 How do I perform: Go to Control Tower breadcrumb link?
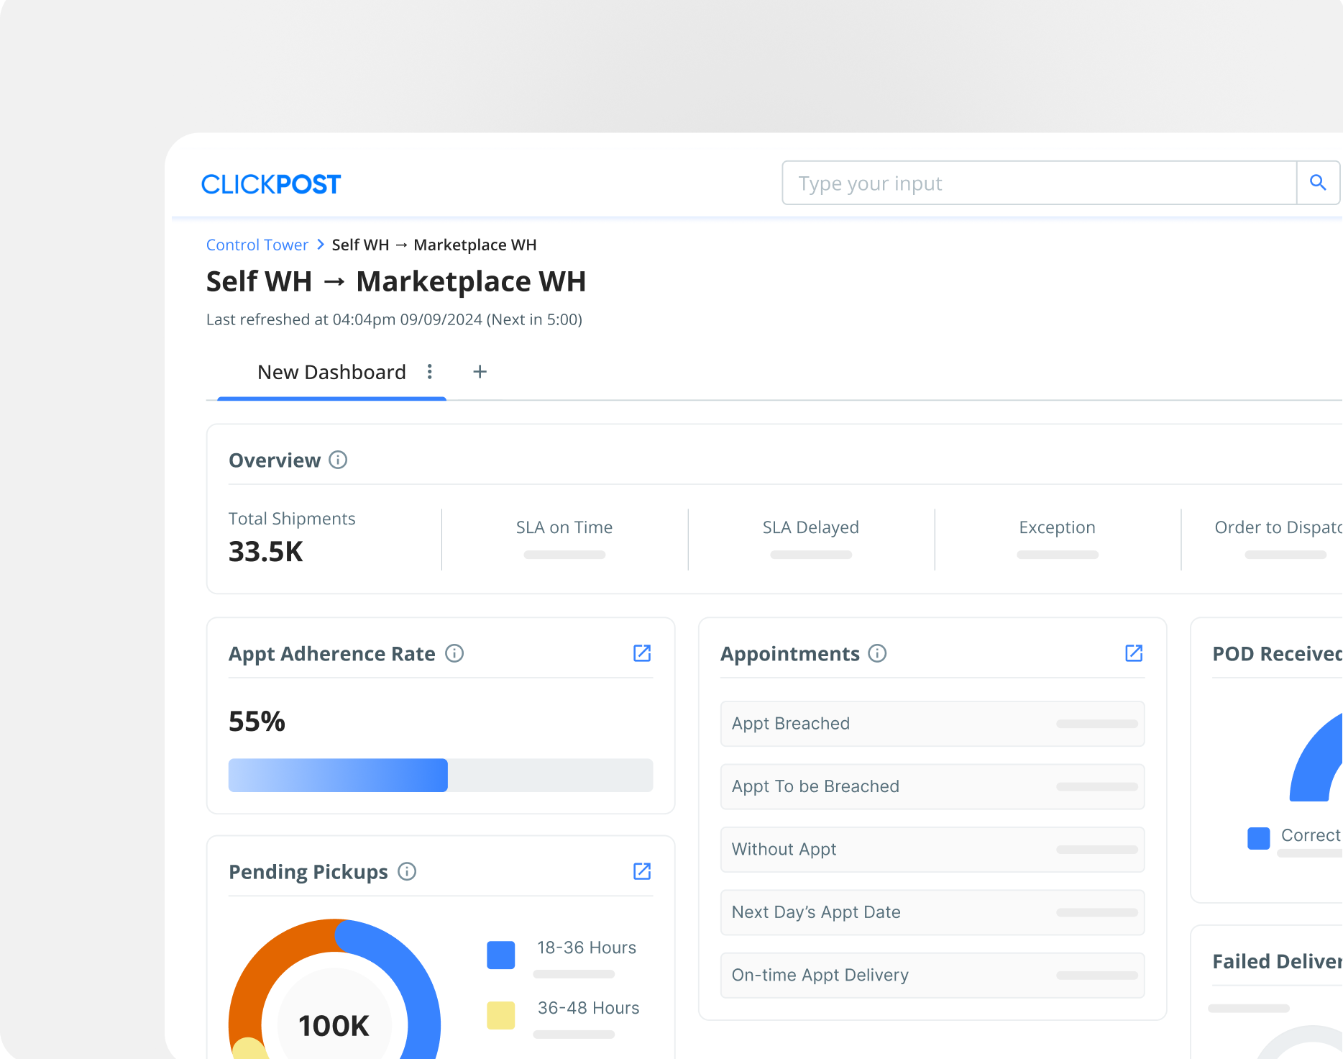[x=257, y=245]
